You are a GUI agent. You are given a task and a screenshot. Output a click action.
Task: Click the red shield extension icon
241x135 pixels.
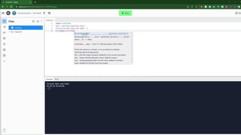click(x=201, y=7)
